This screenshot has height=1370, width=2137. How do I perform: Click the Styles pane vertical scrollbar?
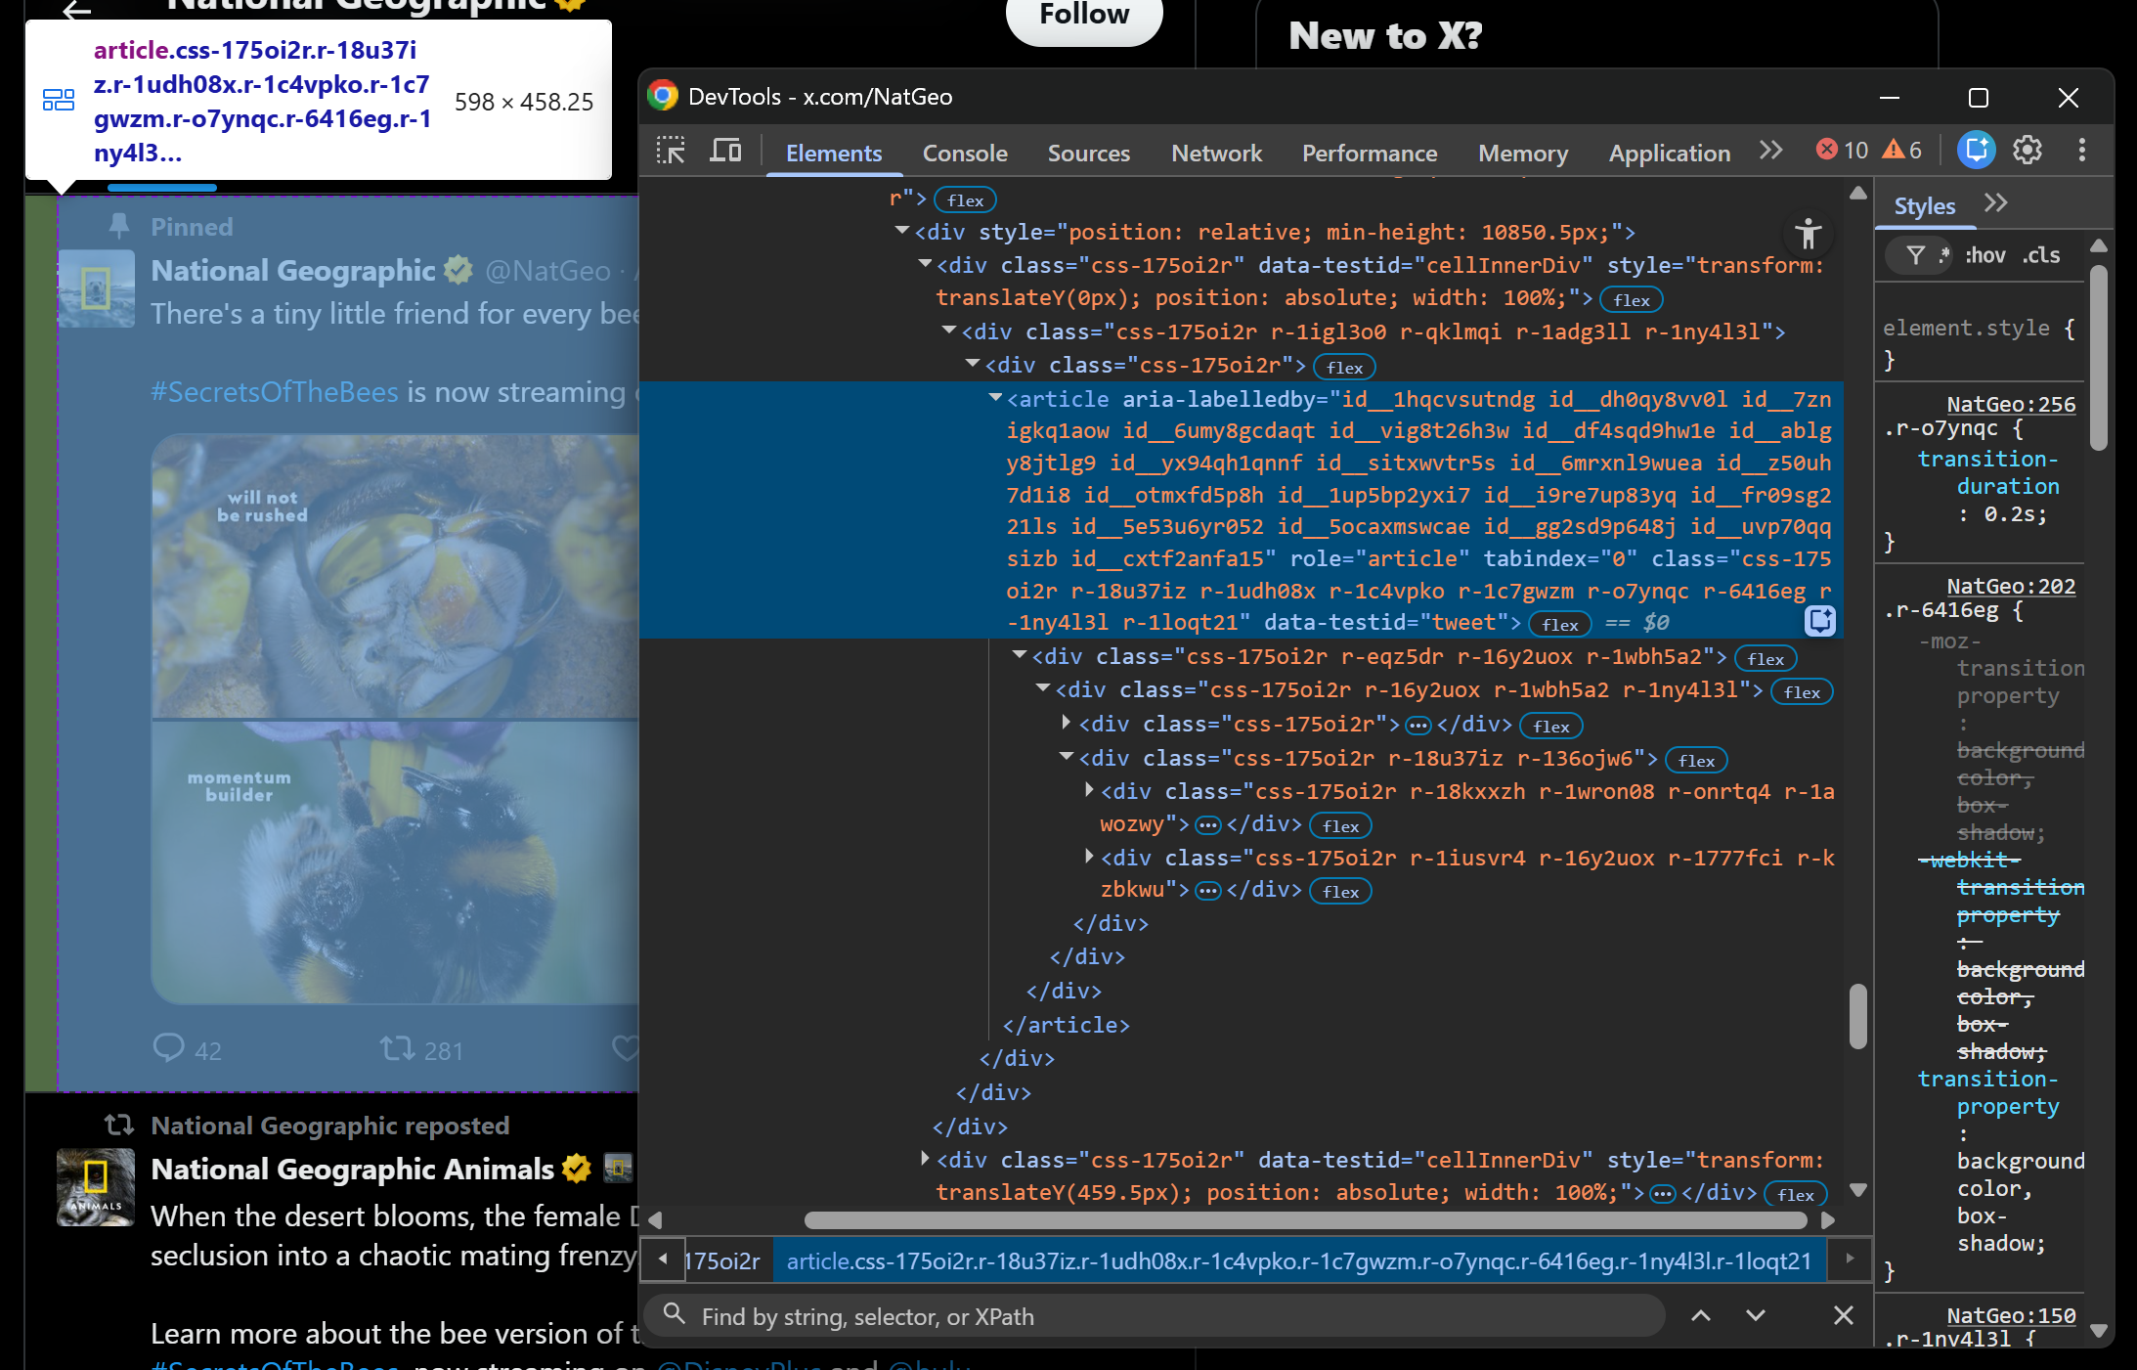[2098, 356]
